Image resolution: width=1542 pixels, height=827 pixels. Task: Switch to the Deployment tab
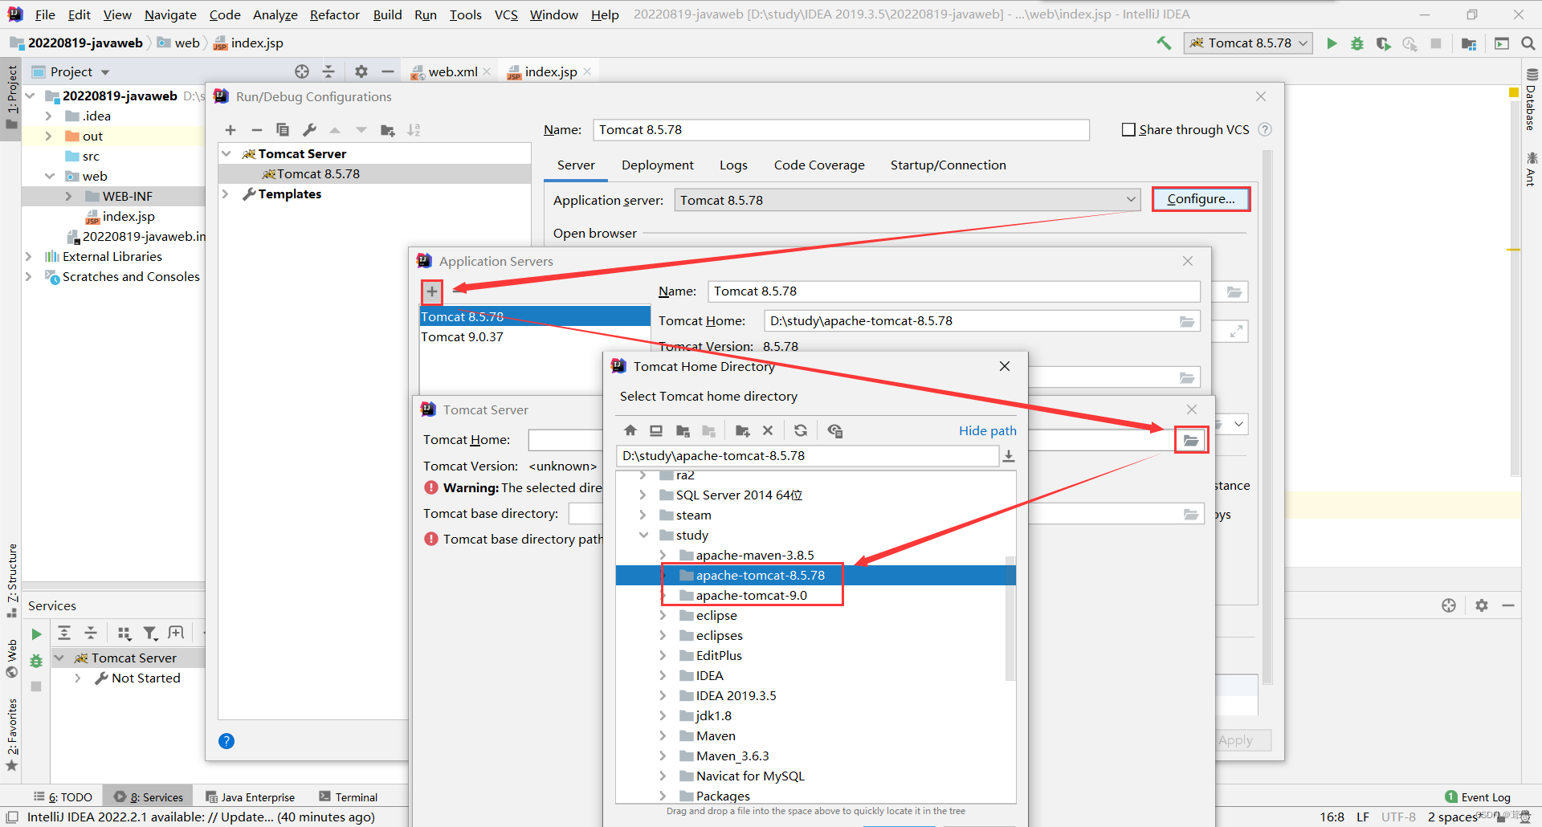coord(657,165)
